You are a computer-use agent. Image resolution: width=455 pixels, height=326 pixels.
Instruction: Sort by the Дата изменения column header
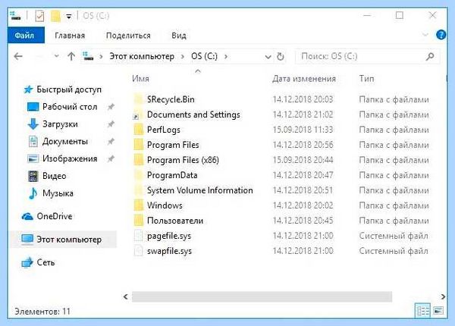tap(304, 79)
